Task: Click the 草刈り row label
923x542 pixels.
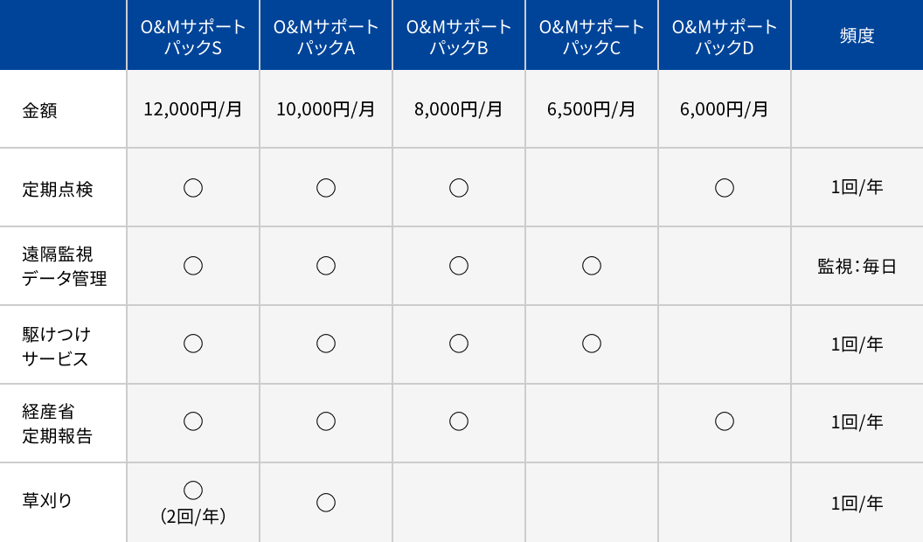Action: [x=47, y=501]
